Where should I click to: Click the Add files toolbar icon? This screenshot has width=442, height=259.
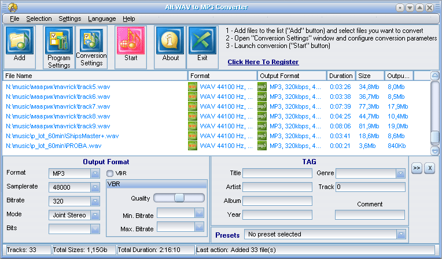click(20, 40)
